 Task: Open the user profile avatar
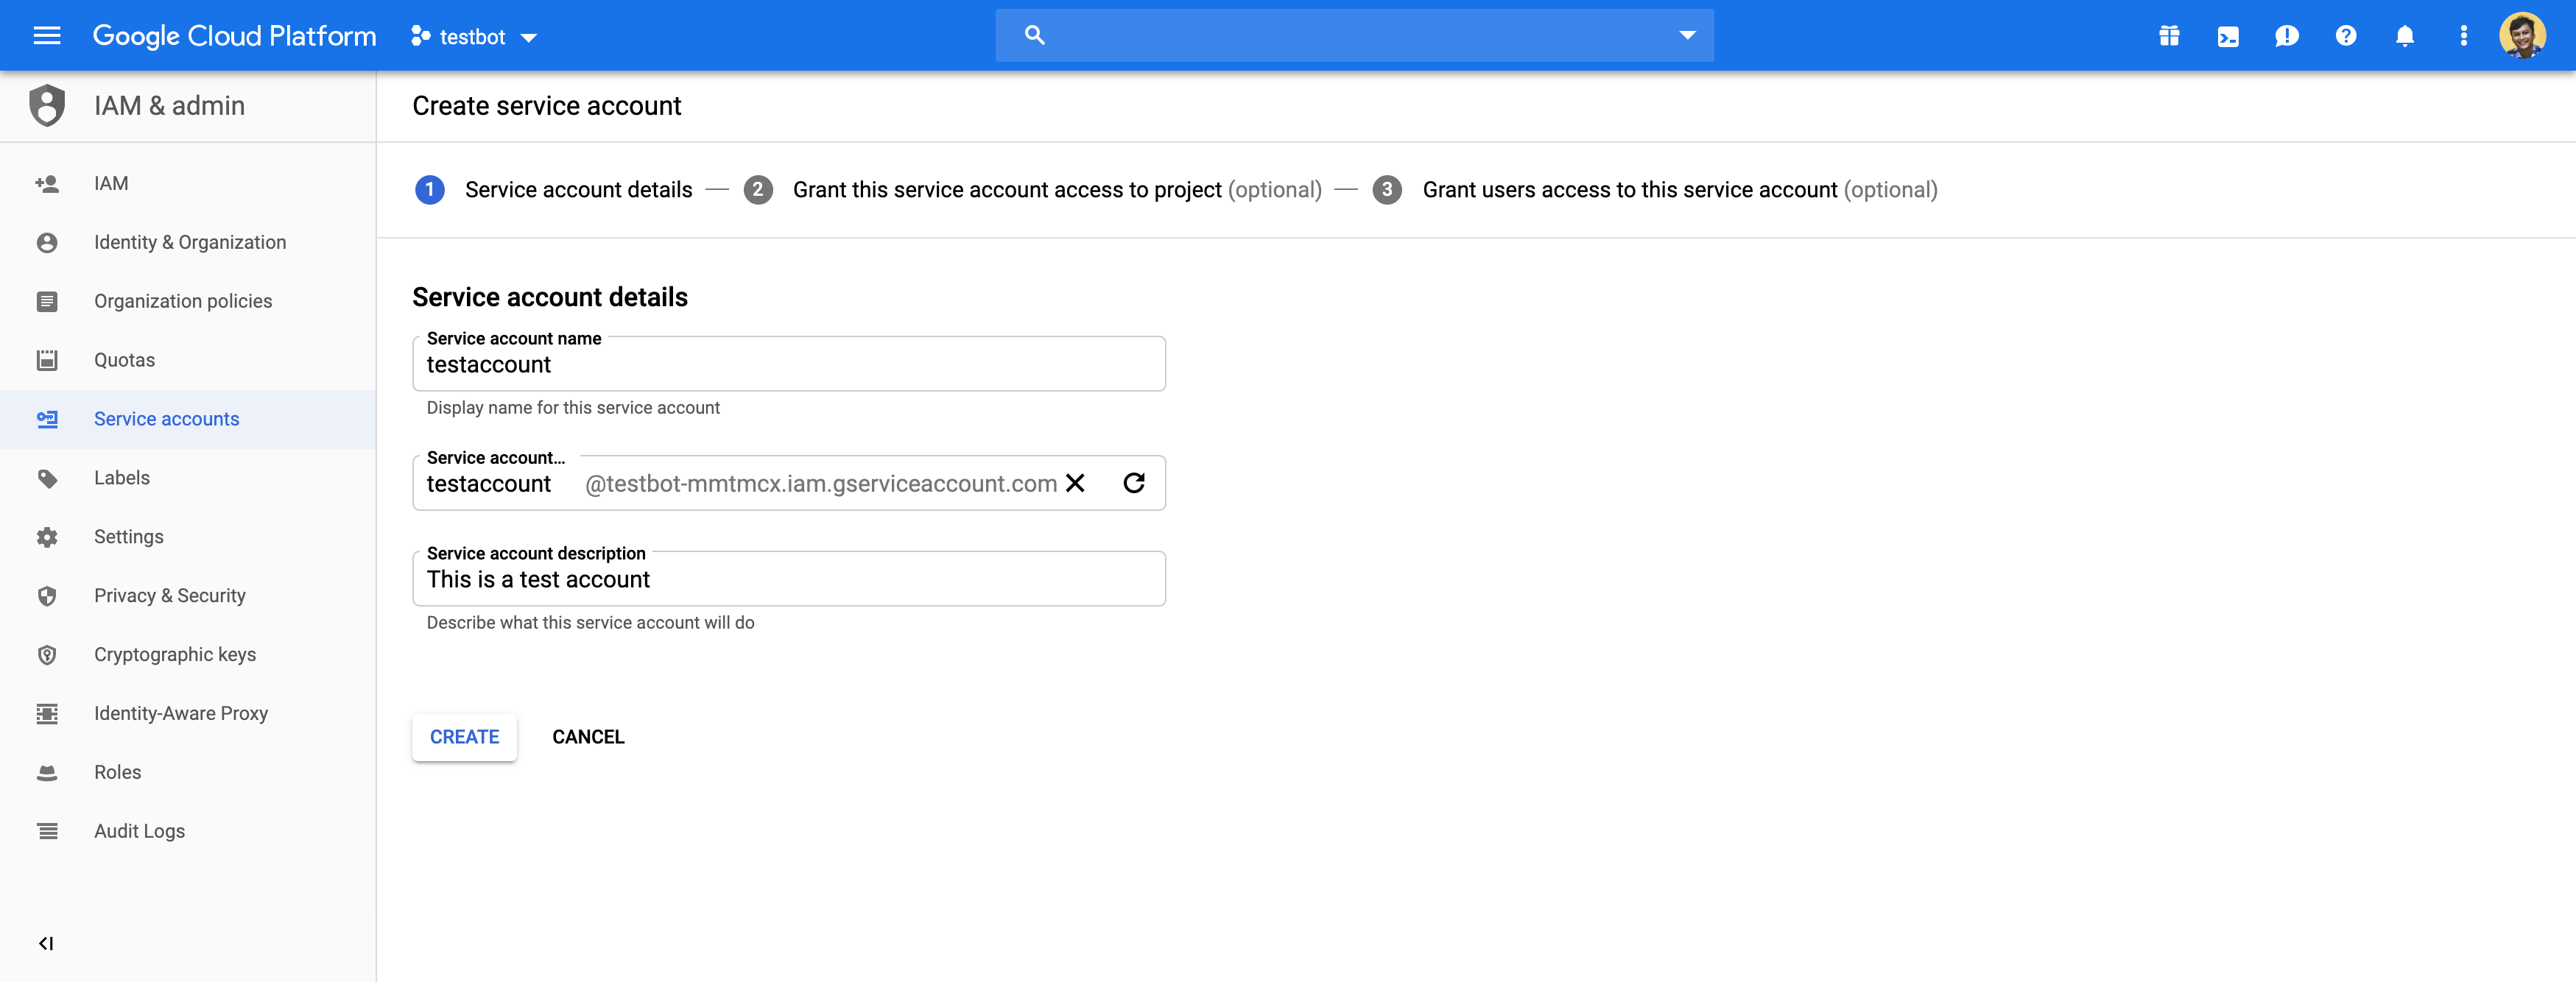pyautogui.click(x=2524, y=35)
